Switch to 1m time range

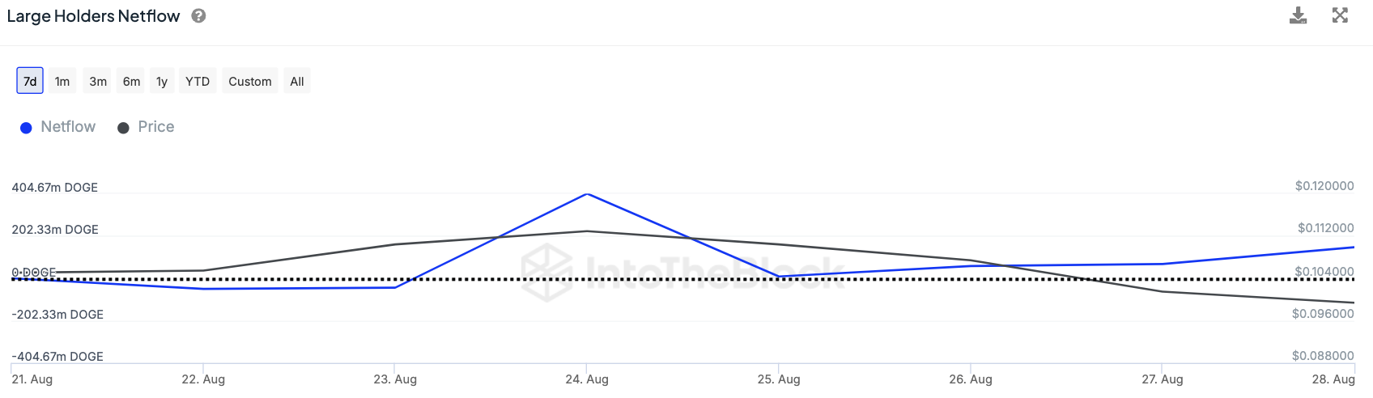coord(62,81)
